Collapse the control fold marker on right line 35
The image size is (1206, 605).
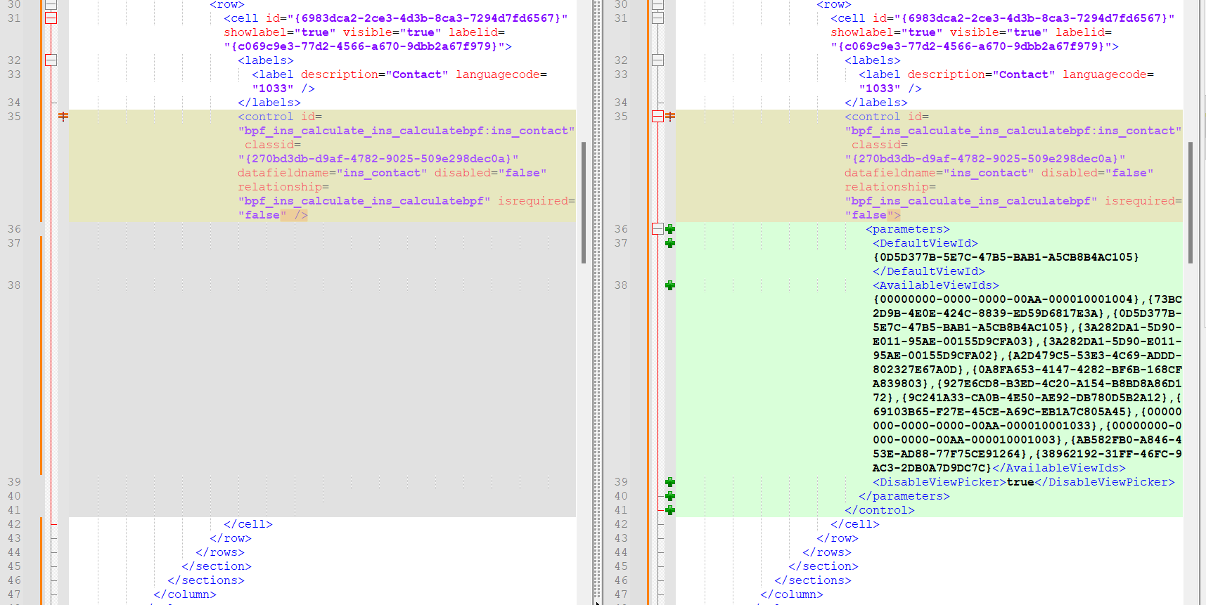[657, 117]
